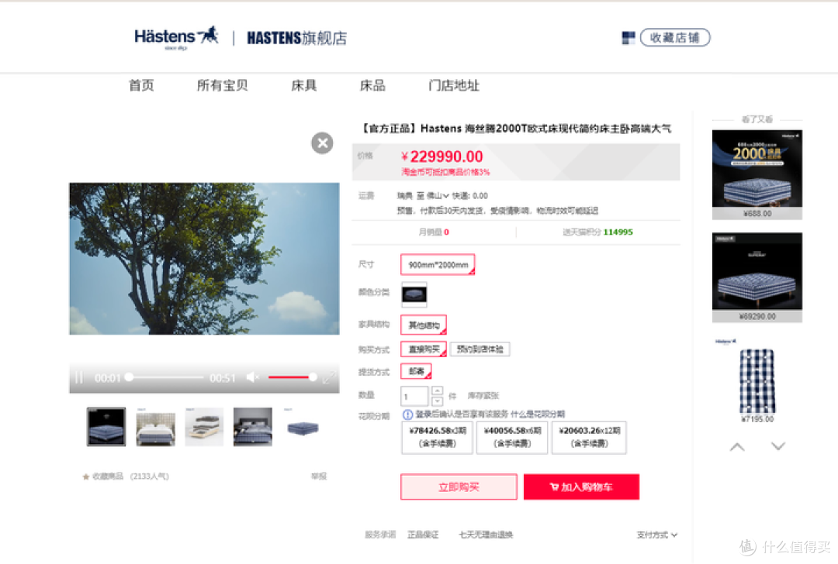Select the 邮寄 delivery option

[417, 371]
